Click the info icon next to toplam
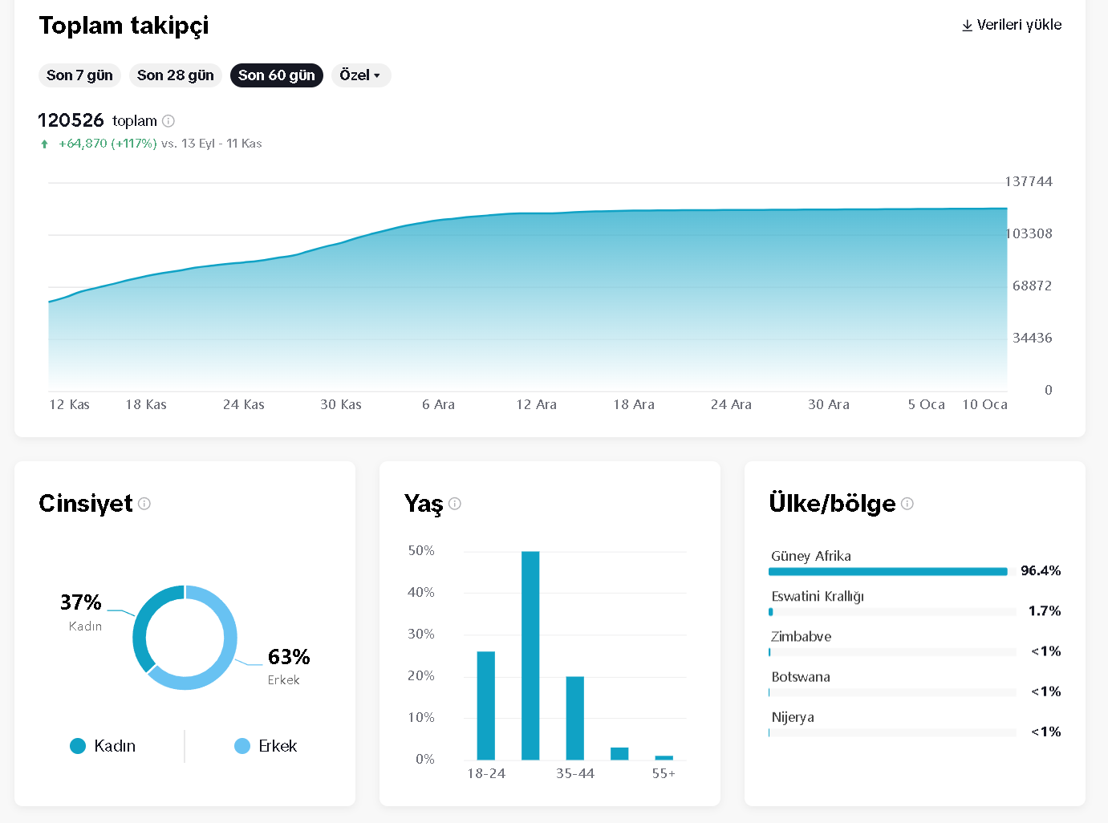Screen dimensions: 1108x823 (168, 121)
